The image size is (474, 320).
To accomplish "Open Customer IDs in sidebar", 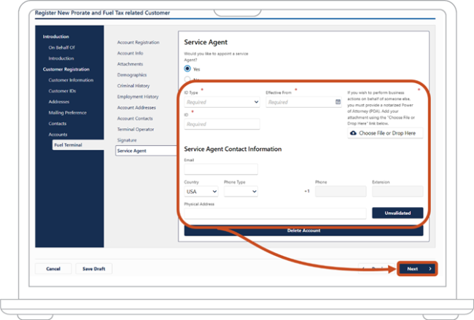I will tap(62, 91).
